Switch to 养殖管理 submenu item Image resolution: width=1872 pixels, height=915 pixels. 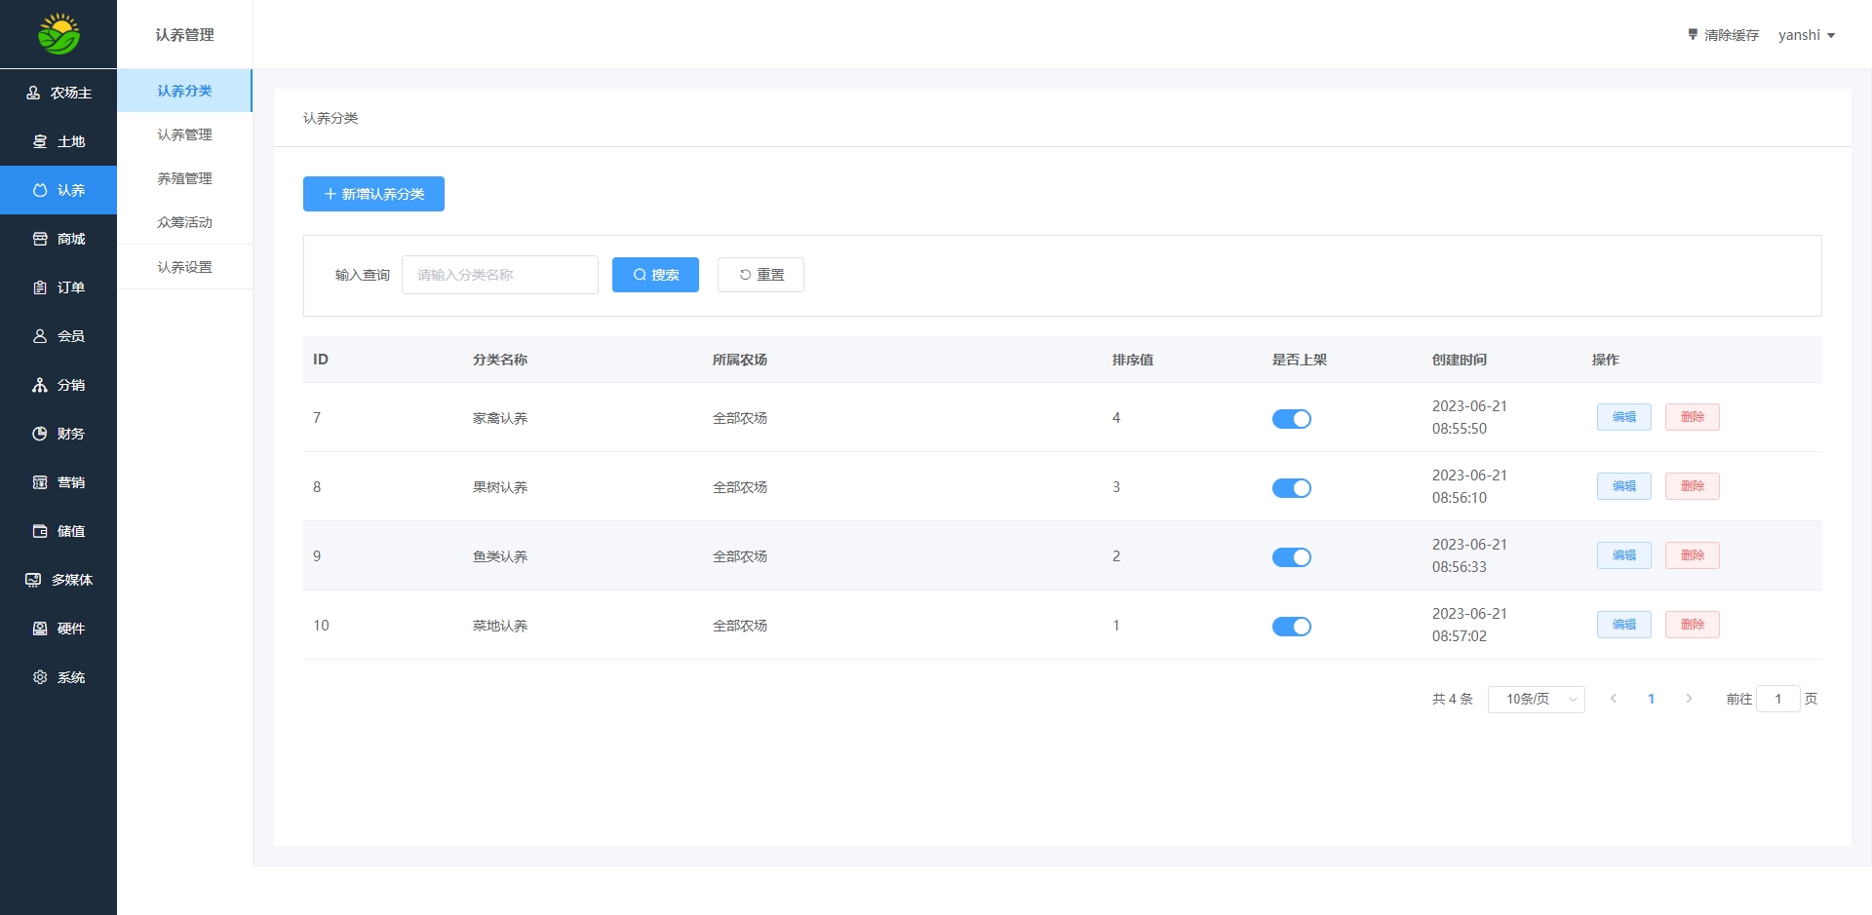[x=184, y=178]
